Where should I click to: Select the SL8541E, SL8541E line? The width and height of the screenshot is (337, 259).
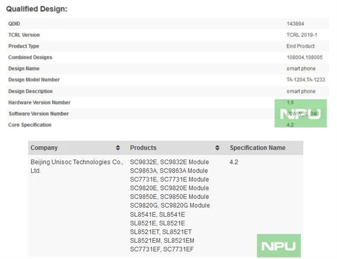click(157, 215)
